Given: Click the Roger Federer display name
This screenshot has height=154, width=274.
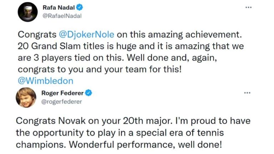Looking at the screenshot, I should click(x=62, y=93).
